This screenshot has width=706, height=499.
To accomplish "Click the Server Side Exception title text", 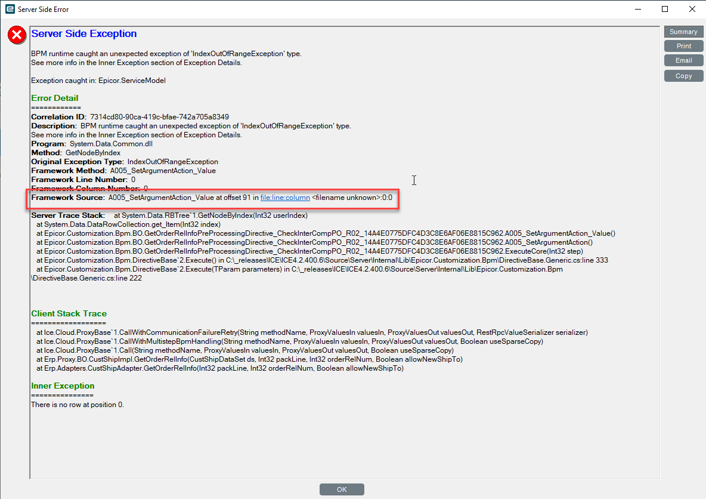I will 83,33.
